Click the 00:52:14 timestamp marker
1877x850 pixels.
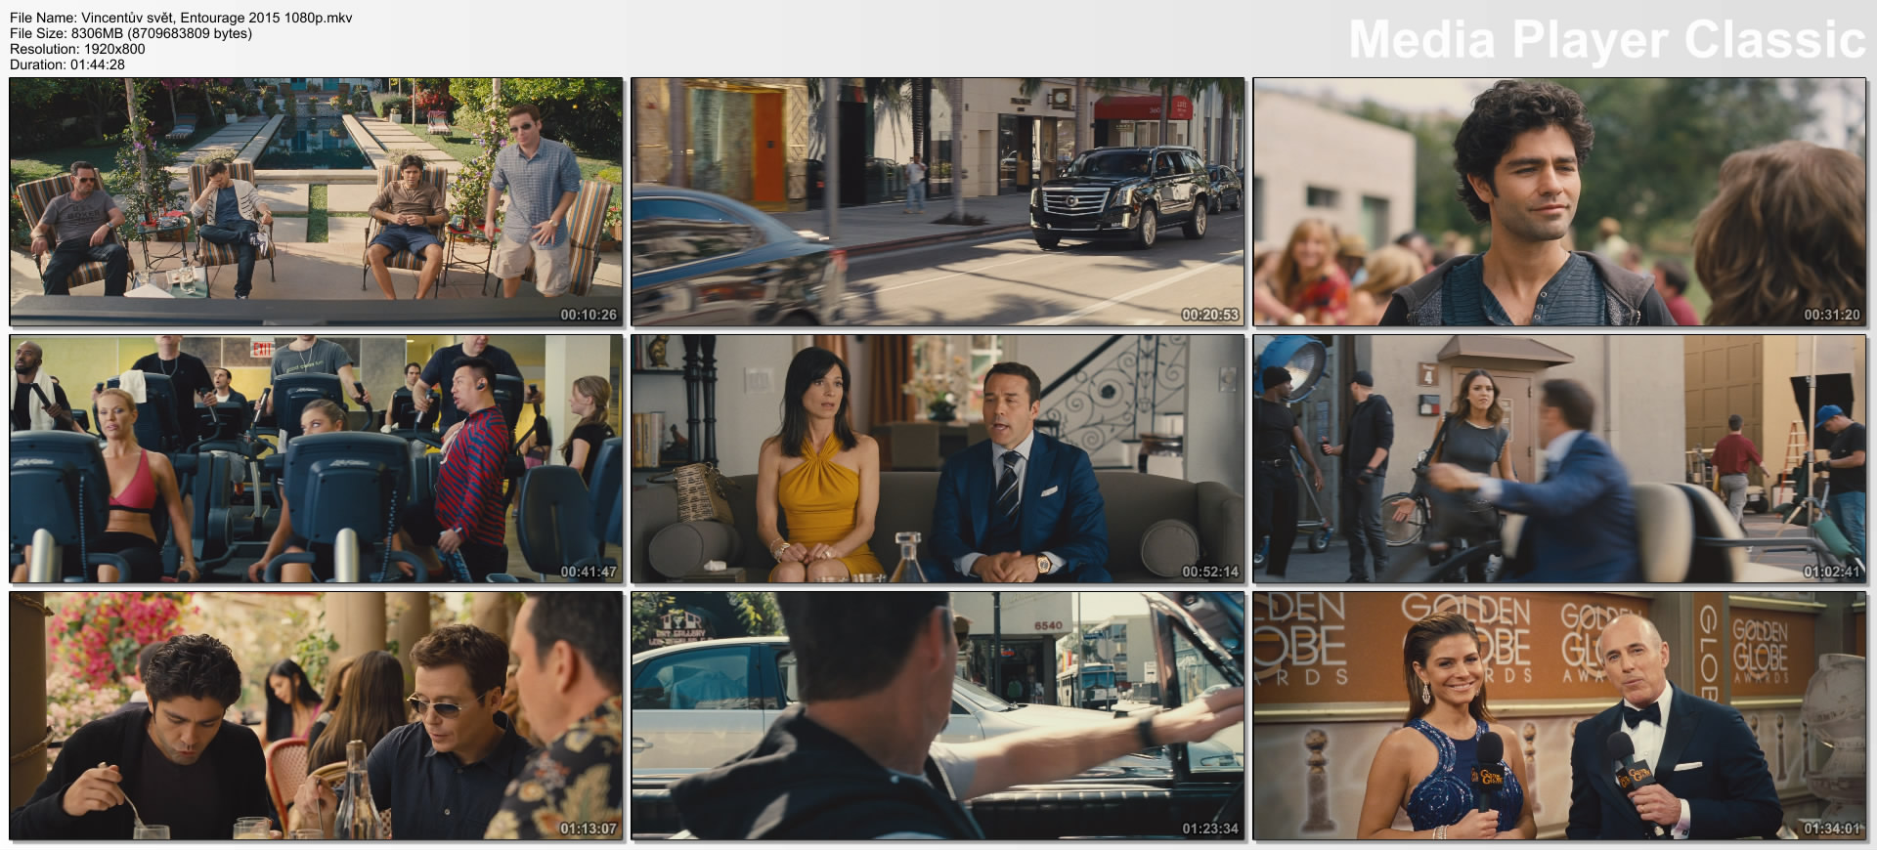click(x=1210, y=572)
